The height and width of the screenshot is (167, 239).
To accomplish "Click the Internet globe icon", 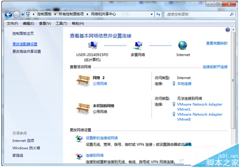I will pos(183,45).
